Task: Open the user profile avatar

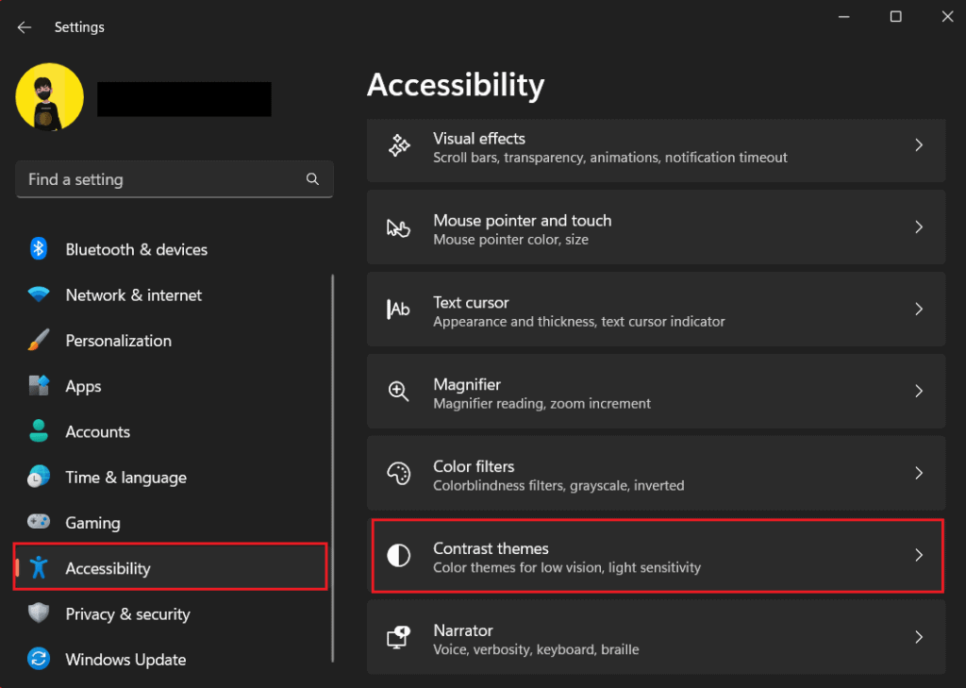Action: pyautogui.click(x=50, y=97)
